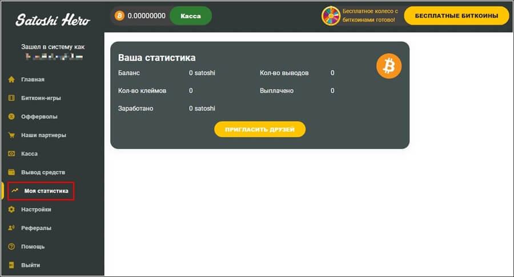Click the colorful free wheel icon

331,16
